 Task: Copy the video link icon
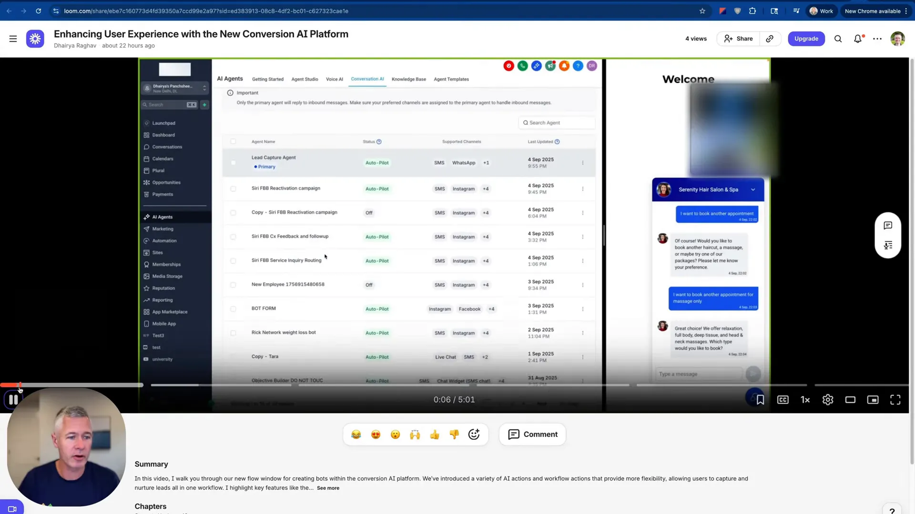(770, 39)
